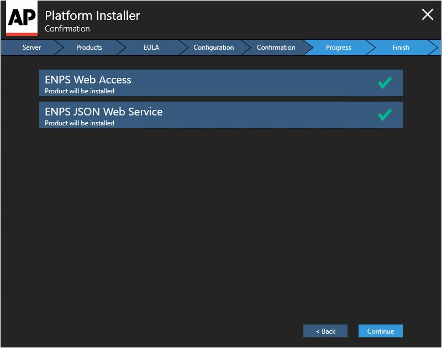
Task: Open the EULA step
Action: pos(151,48)
